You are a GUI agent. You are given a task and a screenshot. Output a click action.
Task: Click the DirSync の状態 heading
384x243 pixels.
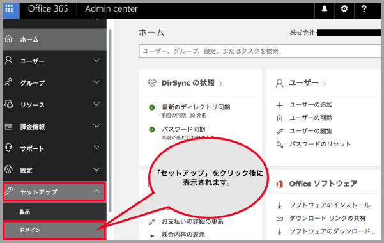pyautogui.click(x=188, y=83)
